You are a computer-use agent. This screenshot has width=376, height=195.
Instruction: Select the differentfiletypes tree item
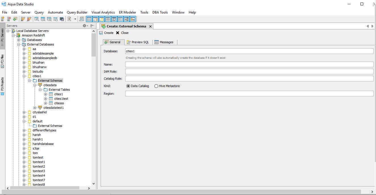click(44, 130)
